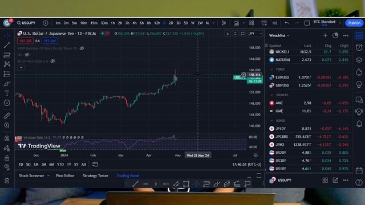This screenshot has height=205, width=365.
Task: Select the crosshair cursor tool
Action: pyautogui.click(x=7, y=35)
